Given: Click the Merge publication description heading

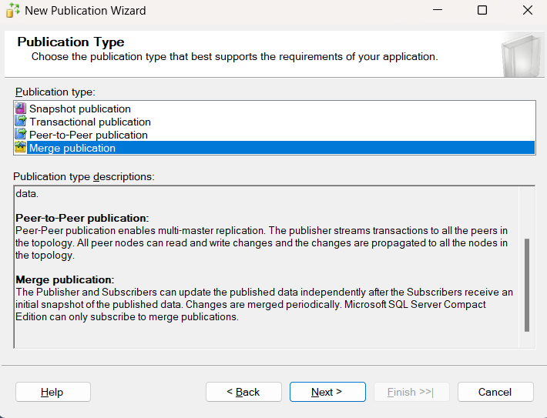Looking at the screenshot, I should click(x=65, y=279).
